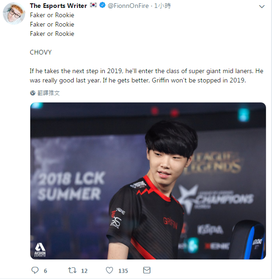Open the tweet options chevron menu
This screenshot has width=272, height=279.
(x=262, y=7)
